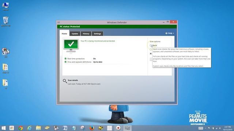Viewport: 234px width, 131px height.
Task: Expand the Help dropdown menu
Action: pos(170,33)
